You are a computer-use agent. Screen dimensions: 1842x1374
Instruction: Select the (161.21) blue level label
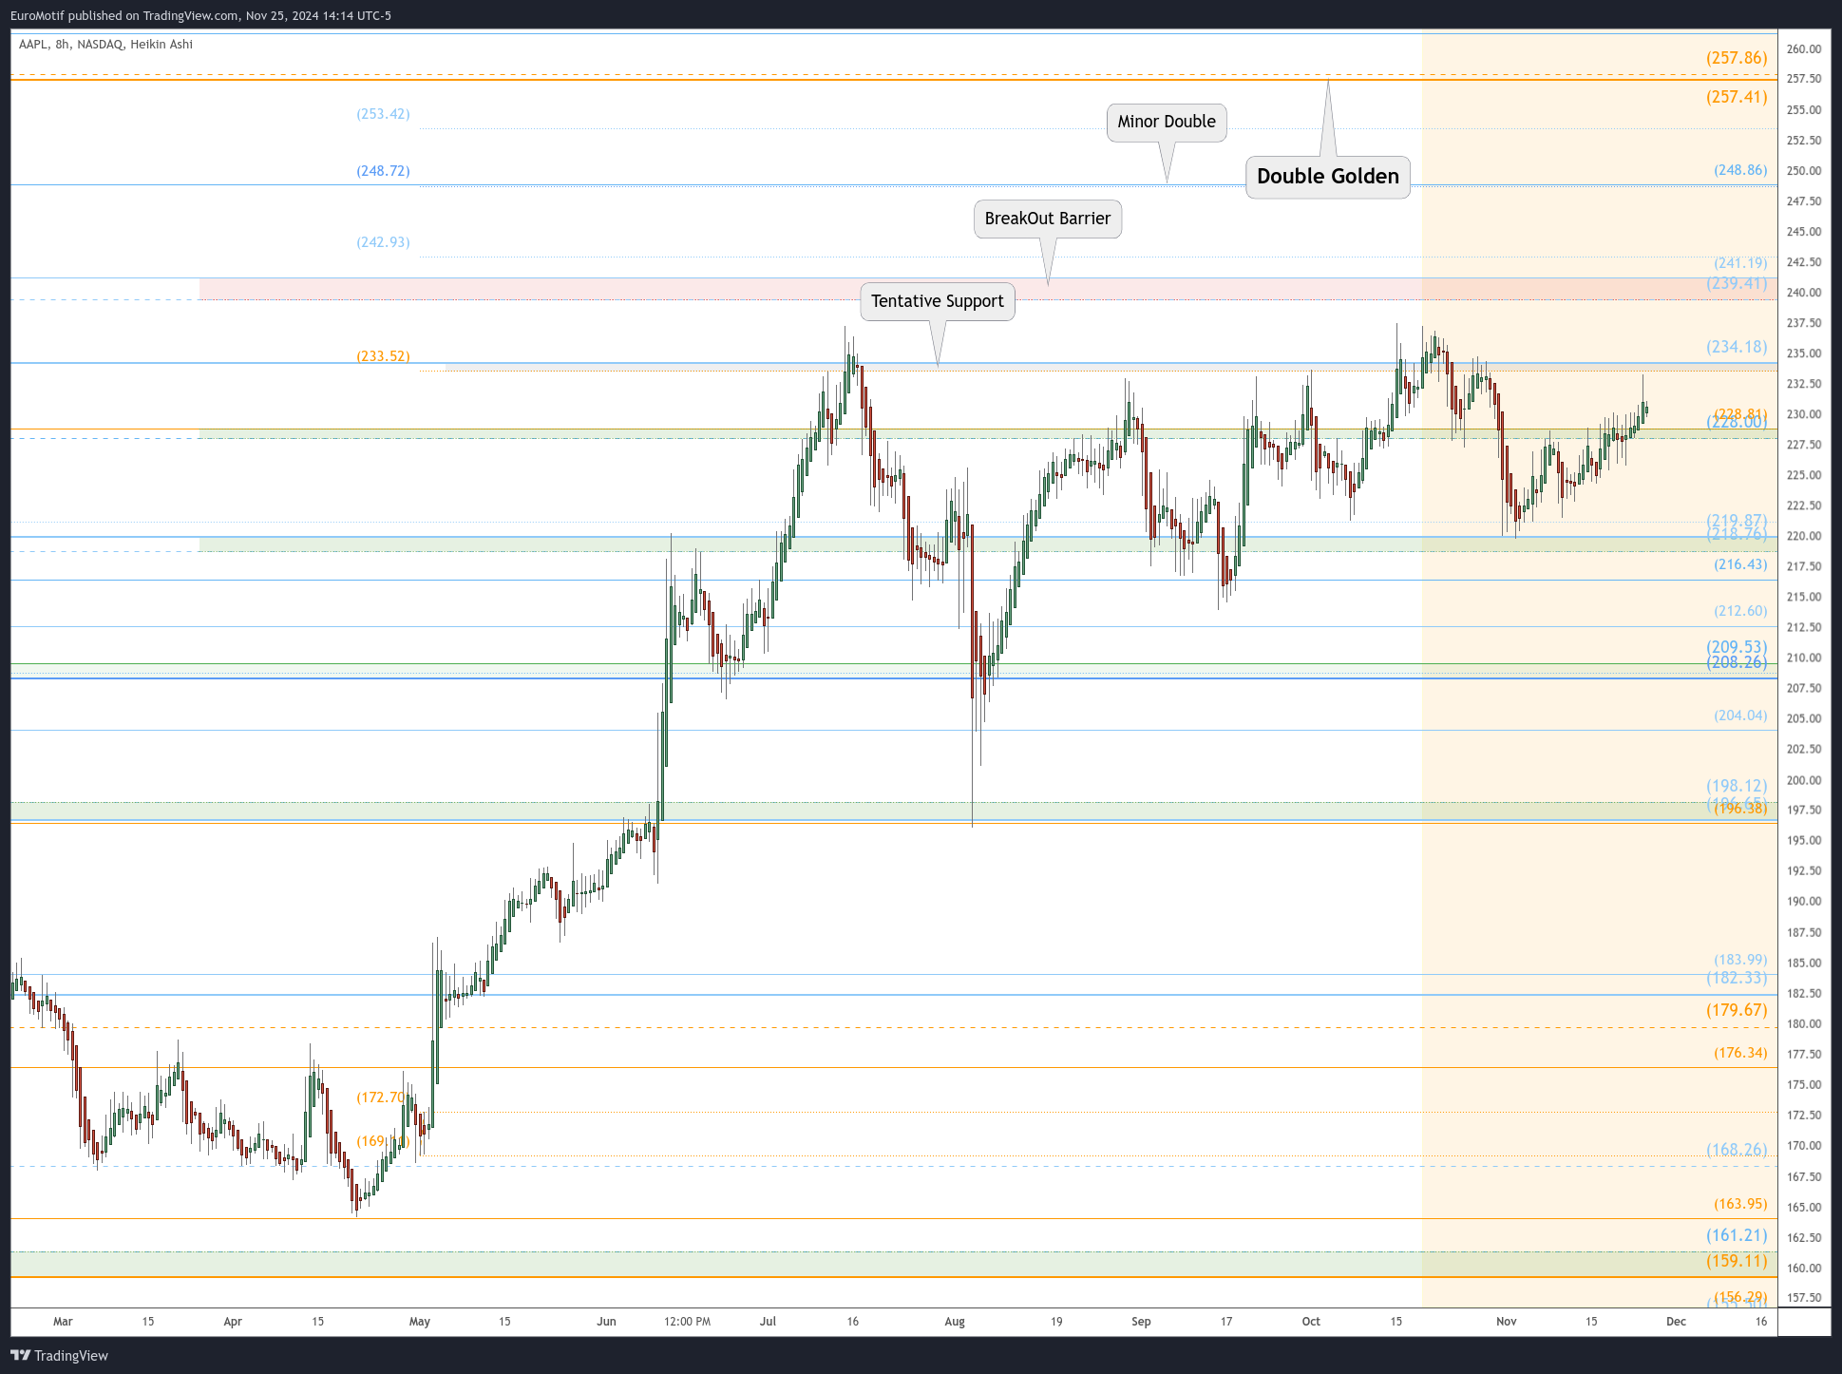coord(1737,1235)
